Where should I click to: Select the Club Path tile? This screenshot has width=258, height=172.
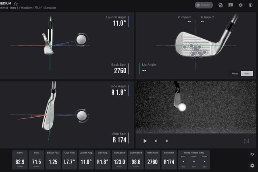[x=69, y=160]
